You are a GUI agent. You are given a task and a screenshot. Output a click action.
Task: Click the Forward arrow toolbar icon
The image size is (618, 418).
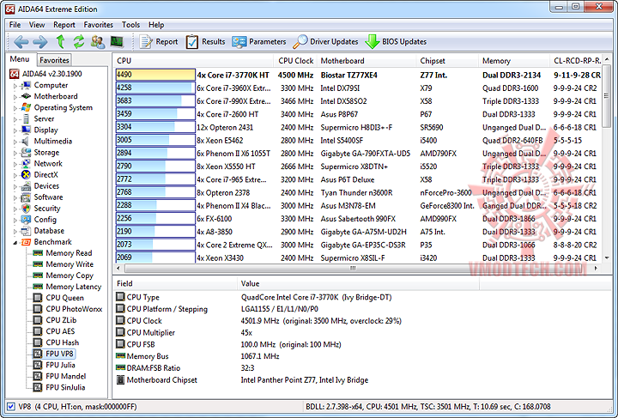pyautogui.click(x=40, y=42)
